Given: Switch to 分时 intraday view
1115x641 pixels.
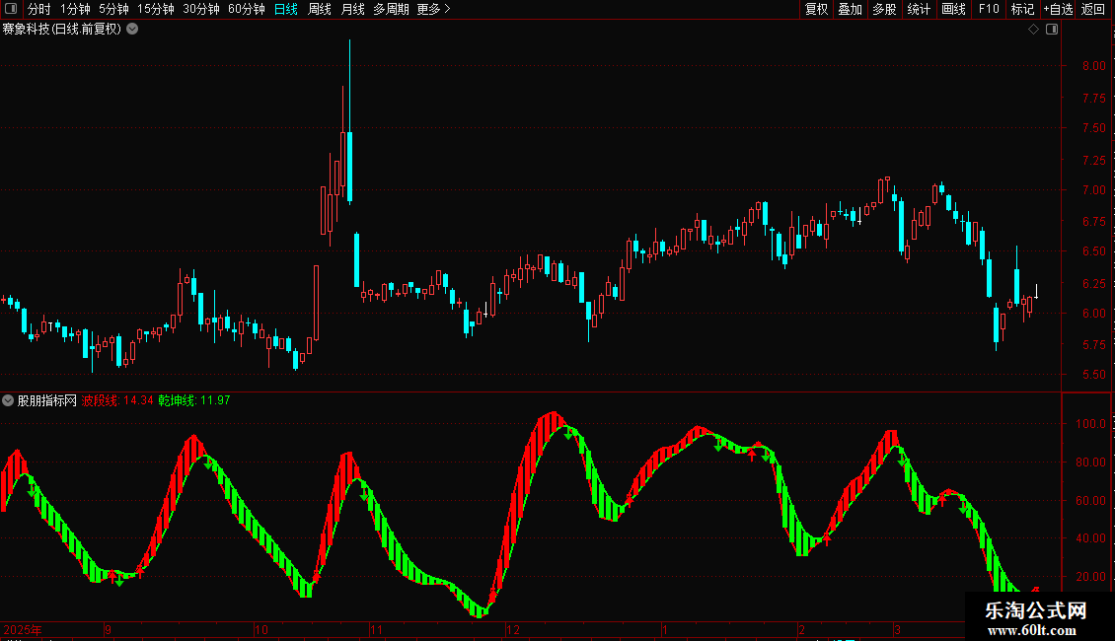Looking at the screenshot, I should pyautogui.click(x=39, y=9).
